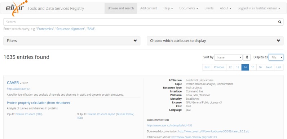The width and height of the screenshot is (287, 139).
Task: Toggle the sort order icon button
Action: coord(247,57)
